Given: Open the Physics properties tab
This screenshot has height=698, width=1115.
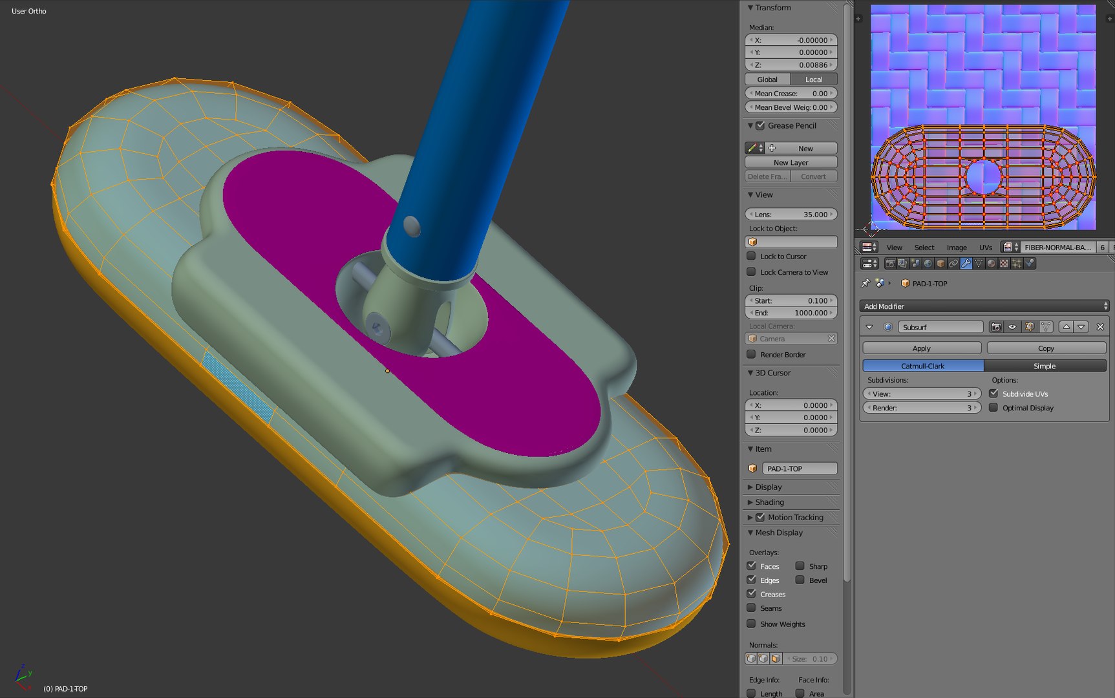Looking at the screenshot, I should click(x=1030, y=263).
